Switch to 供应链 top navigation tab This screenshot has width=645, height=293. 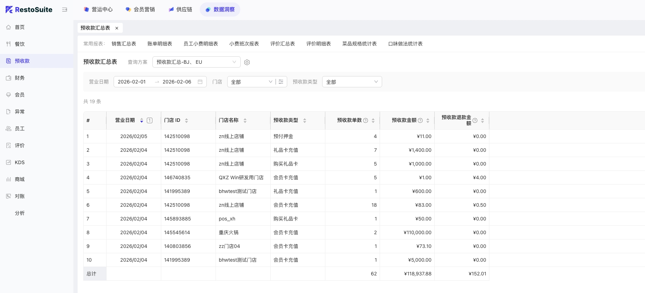click(x=180, y=10)
